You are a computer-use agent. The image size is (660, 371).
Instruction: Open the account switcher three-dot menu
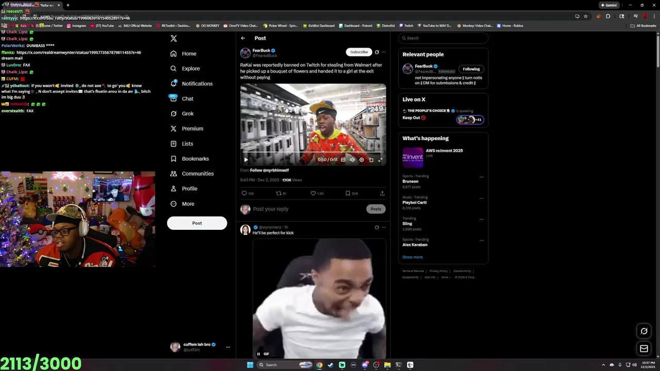coord(228,347)
